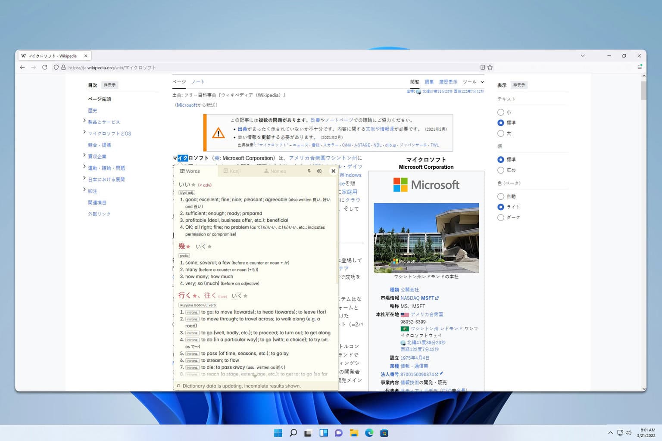The width and height of the screenshot is (662, 441).
Task: Select the ライト color option
Action: (501, 207)
